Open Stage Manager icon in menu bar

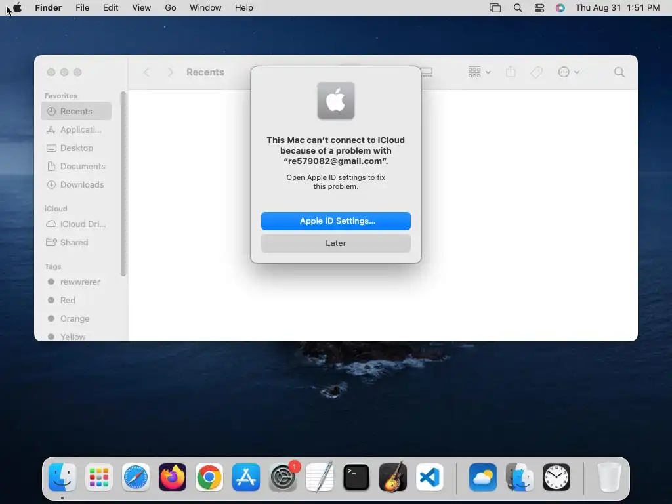pyautogui.click(x=495, y=8)
